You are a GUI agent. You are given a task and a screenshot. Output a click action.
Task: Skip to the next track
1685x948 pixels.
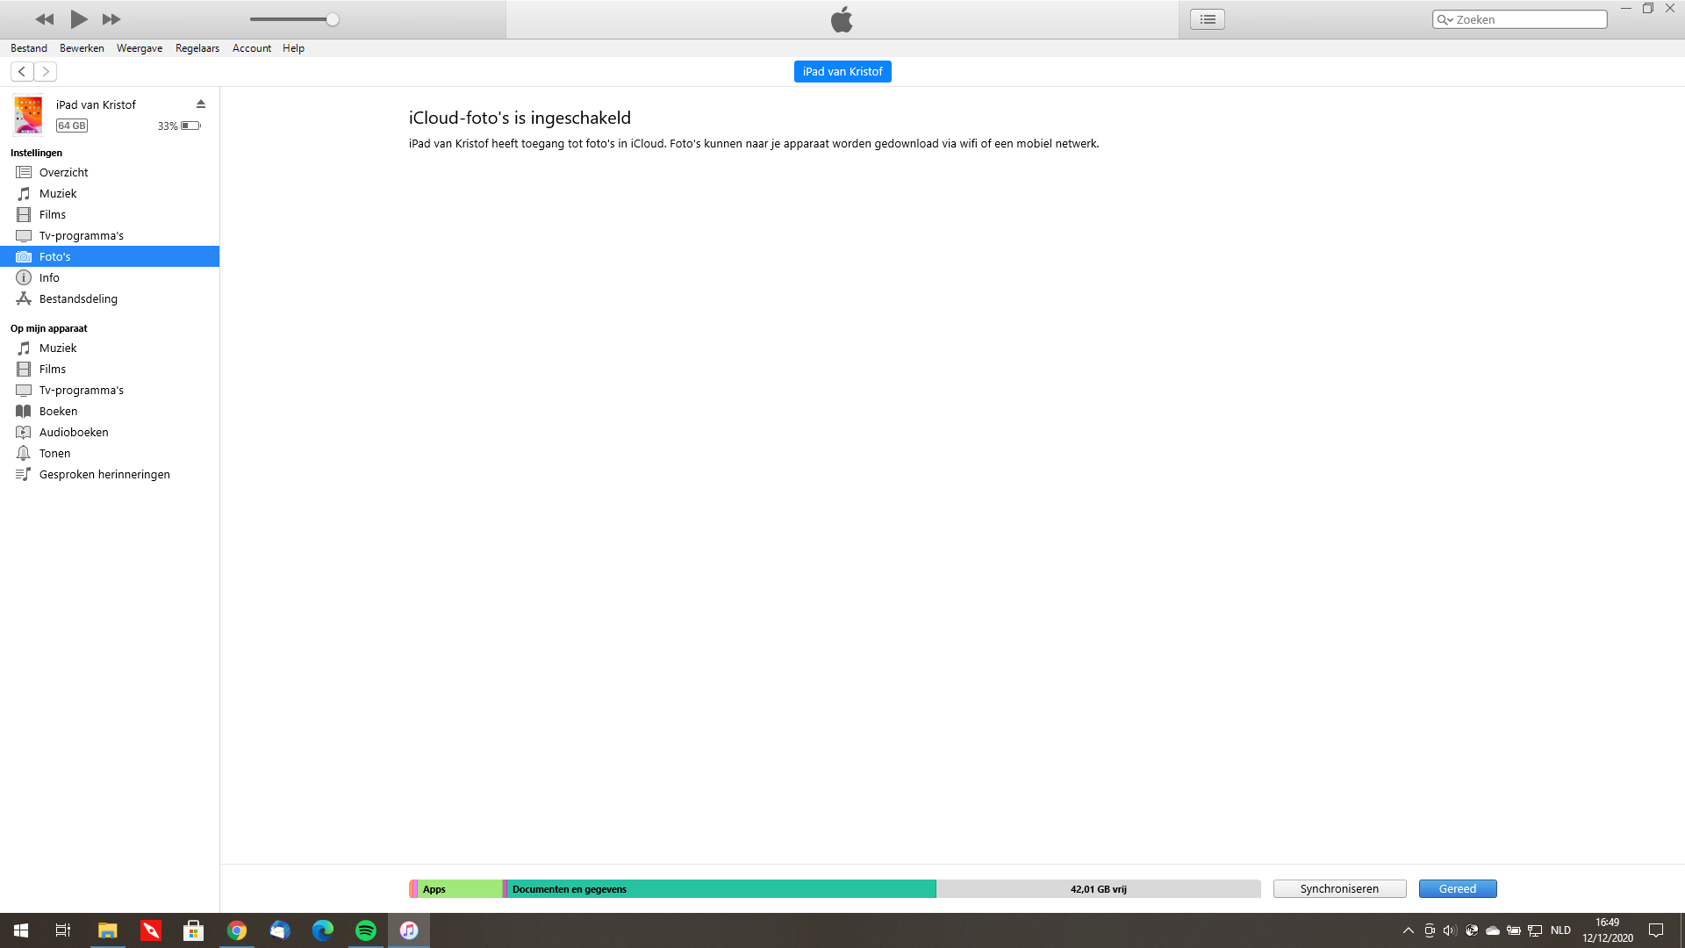coord(111,19)
